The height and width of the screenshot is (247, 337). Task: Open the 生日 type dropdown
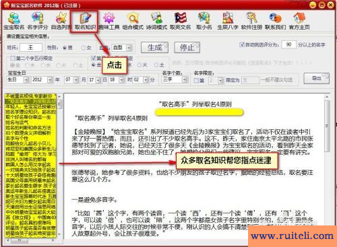click(26, 80)
